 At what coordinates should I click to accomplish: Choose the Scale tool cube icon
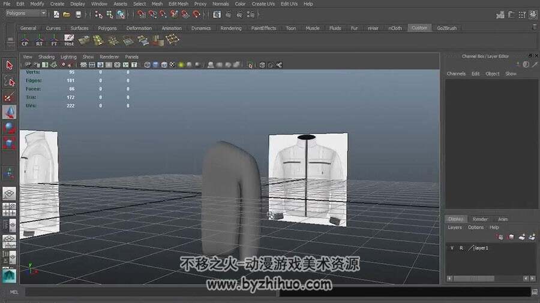pyautogui.click(x=9, y=143)
